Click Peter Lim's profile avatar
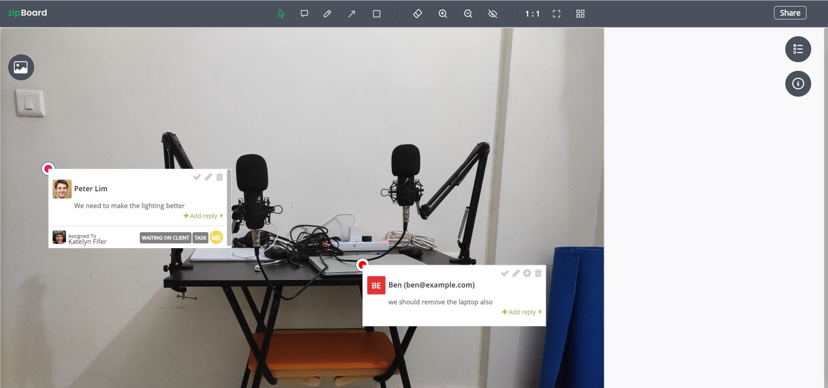This screenshot has height=388, width=828. 62,189
